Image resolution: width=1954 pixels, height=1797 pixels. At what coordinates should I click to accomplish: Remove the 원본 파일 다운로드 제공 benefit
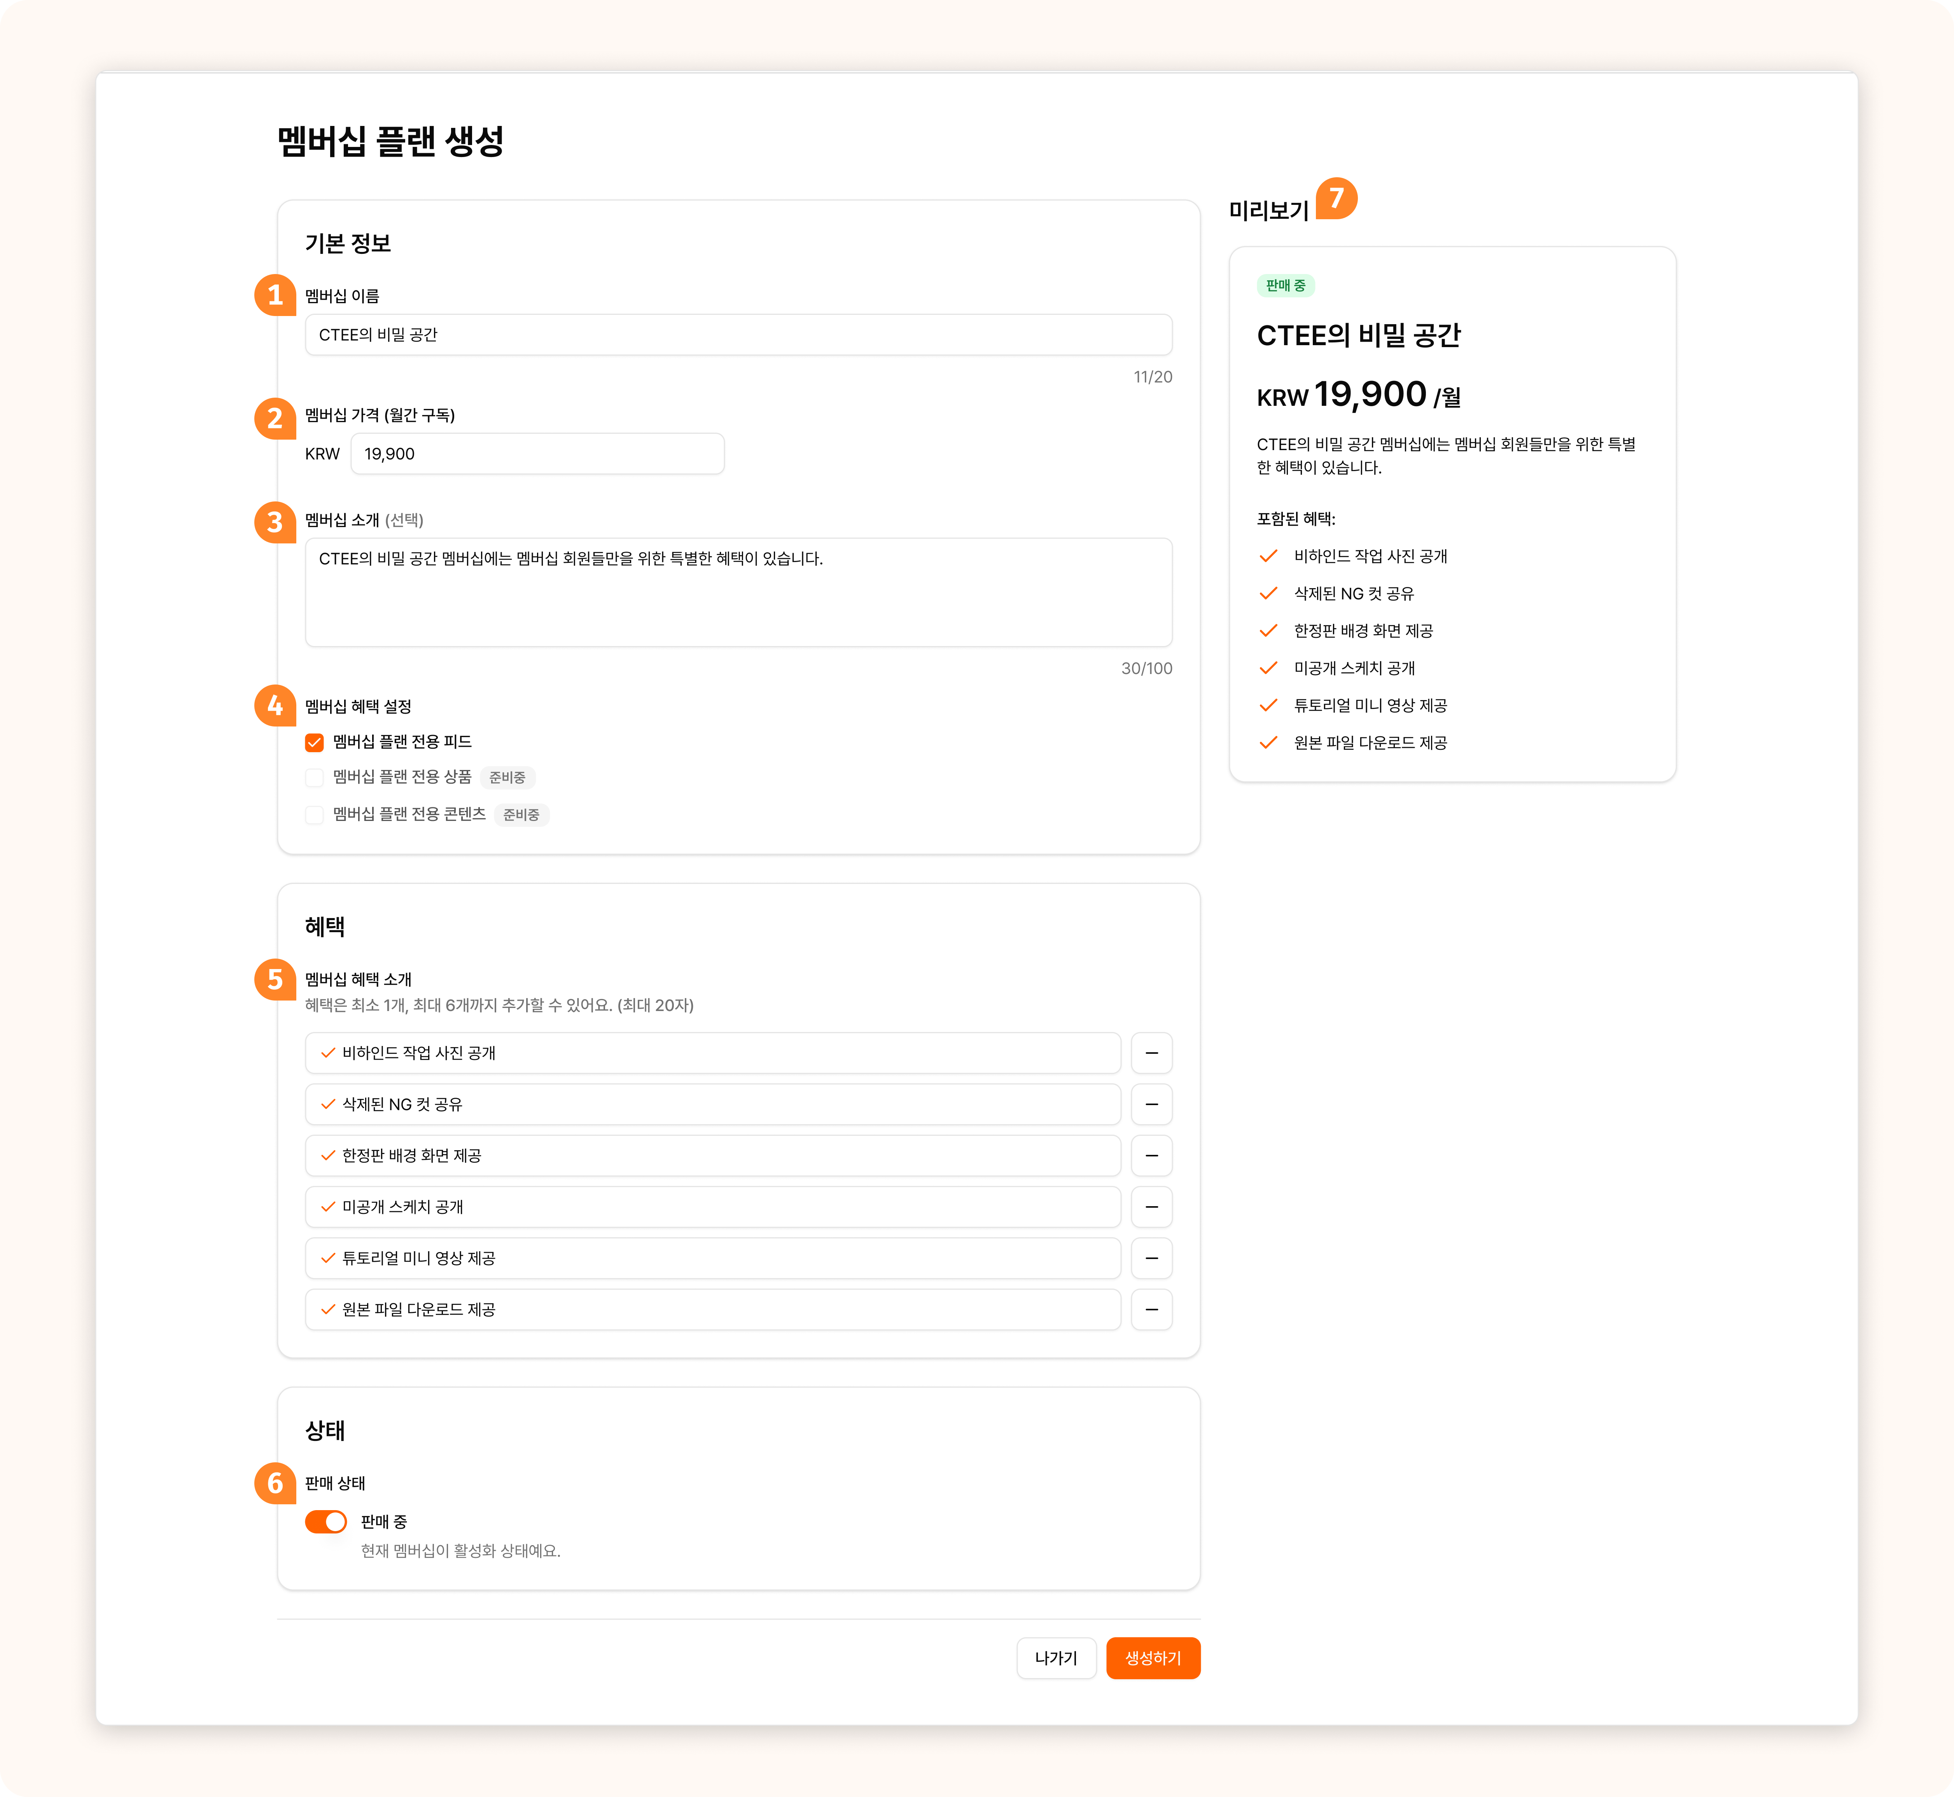pyautogui.click(x=1151, y=1310)
